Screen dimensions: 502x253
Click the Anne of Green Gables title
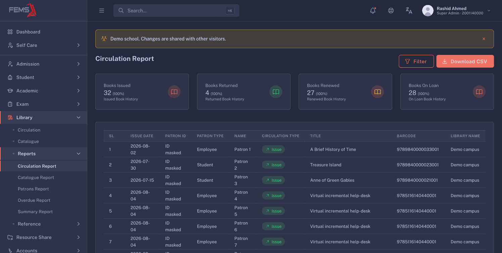coord(332,180)
